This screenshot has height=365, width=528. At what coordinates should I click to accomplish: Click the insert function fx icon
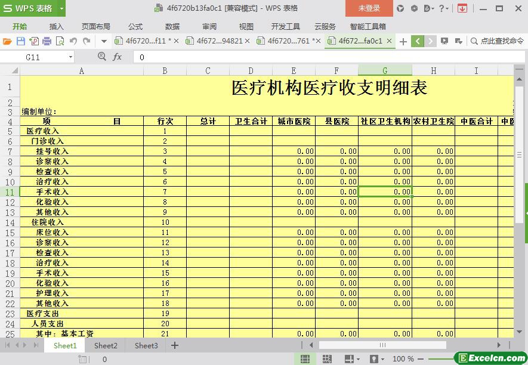coord(118,57)
